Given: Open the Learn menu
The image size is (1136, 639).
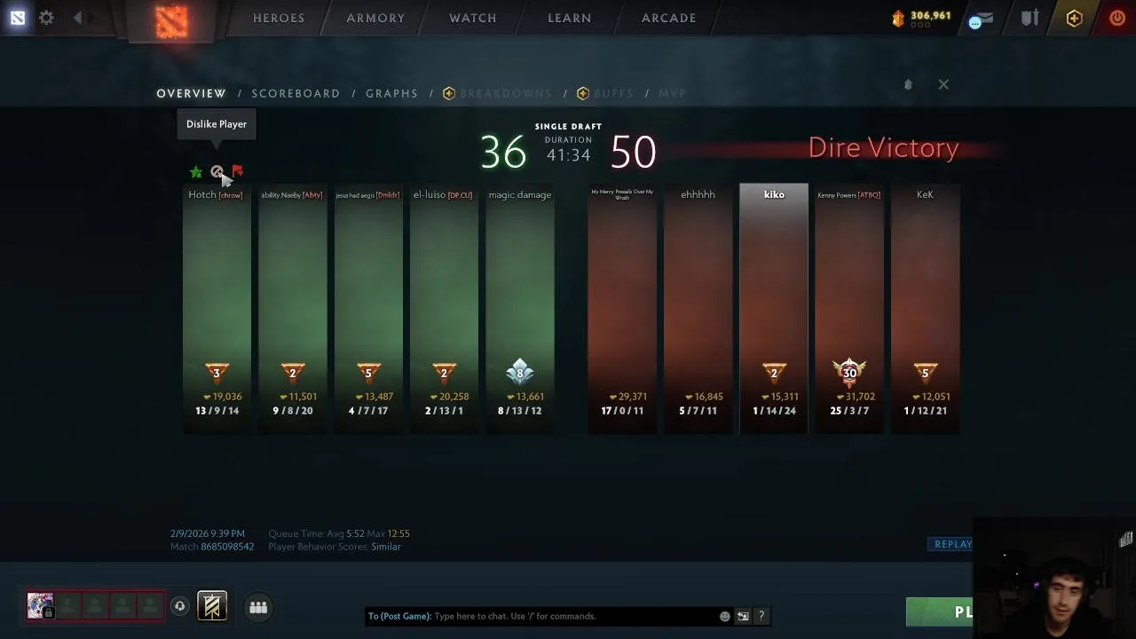Looking at the screenshot, I should [x=570, y=18].
